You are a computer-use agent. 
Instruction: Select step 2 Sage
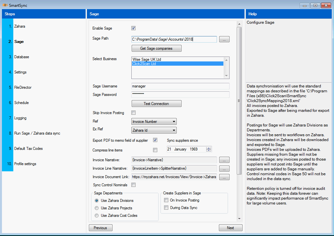click(x=19, y=42)
